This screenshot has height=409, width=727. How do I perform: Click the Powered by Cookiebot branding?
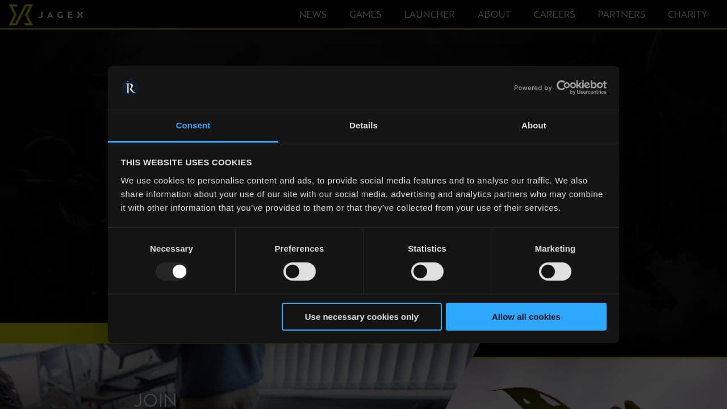point(560,87)
